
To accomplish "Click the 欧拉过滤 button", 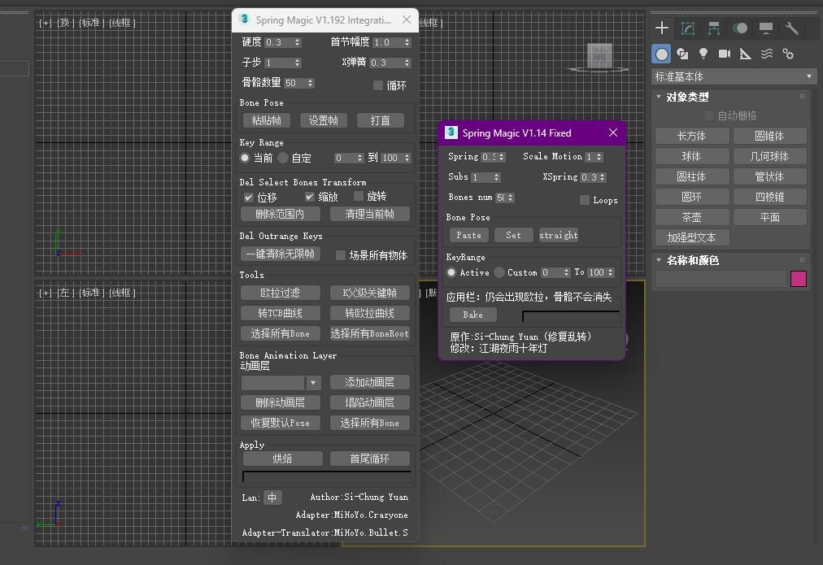I will pos(281,292).
